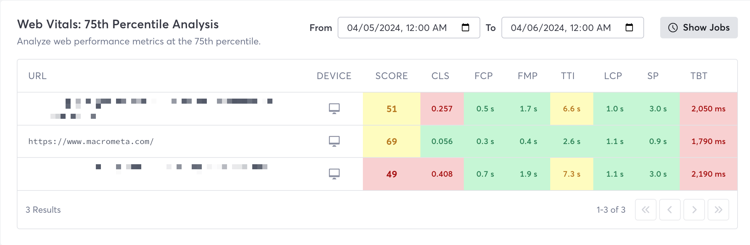750x245 pixels.
Task: Click the TTI column header
Action: click(568, 76)
